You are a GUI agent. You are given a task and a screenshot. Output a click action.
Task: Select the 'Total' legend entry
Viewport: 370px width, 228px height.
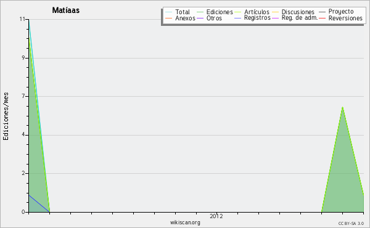click(183, 12)
